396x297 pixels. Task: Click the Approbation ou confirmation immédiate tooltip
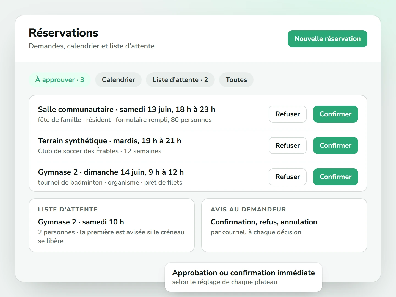coord(243,277)
